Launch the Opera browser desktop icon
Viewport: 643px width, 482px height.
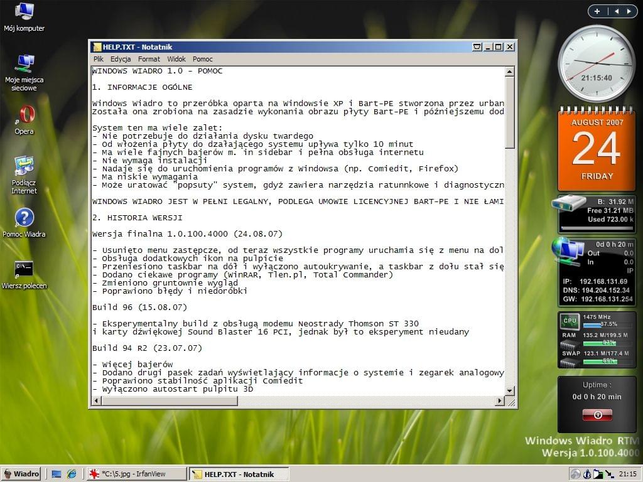click(x=24, y=120)
